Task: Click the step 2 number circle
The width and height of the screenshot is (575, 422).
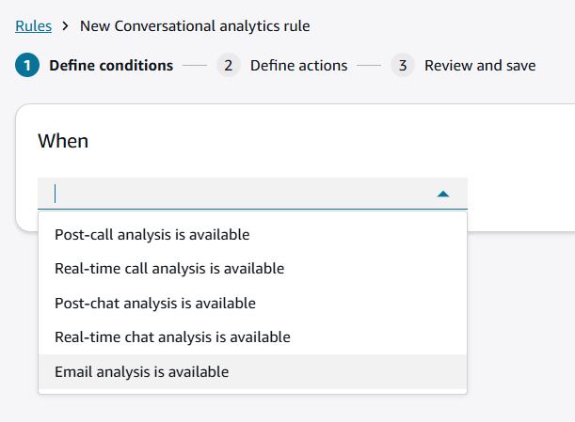Action: point(228,66)
